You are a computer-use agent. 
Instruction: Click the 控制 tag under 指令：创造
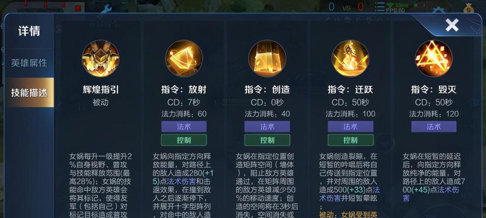[x=267, y=140]
